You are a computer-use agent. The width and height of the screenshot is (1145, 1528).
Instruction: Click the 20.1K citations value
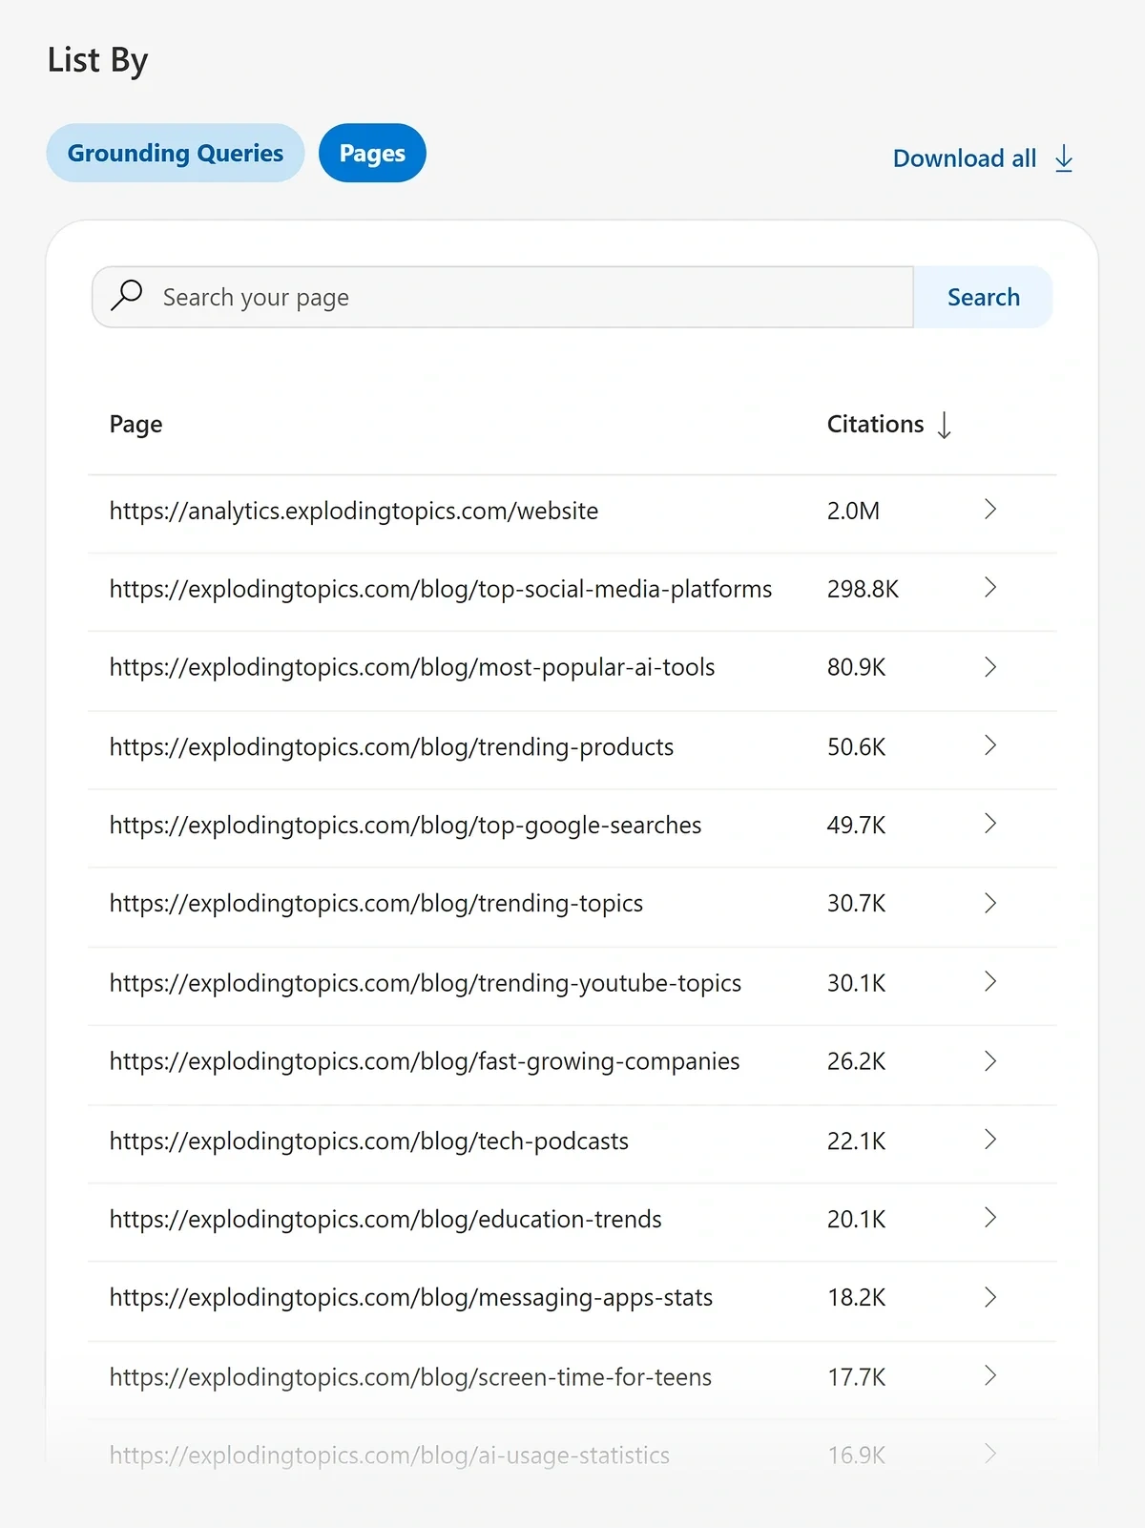(856, 1220)
